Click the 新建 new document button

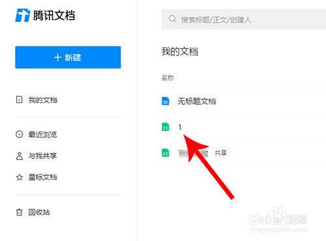68,57
